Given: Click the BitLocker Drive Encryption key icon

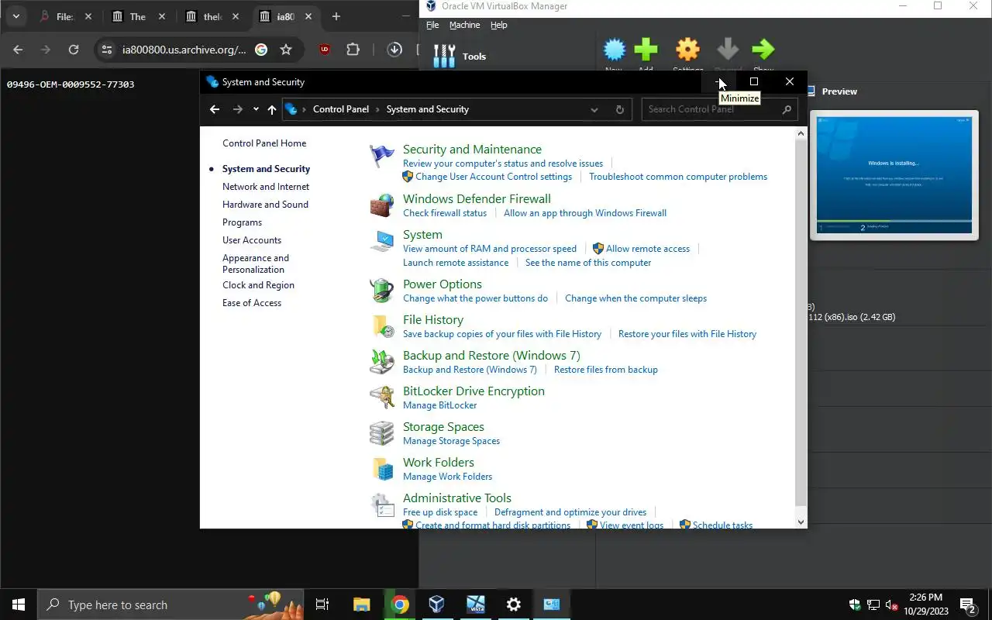Looking at the screenshot, I should (x=381, y=398).
